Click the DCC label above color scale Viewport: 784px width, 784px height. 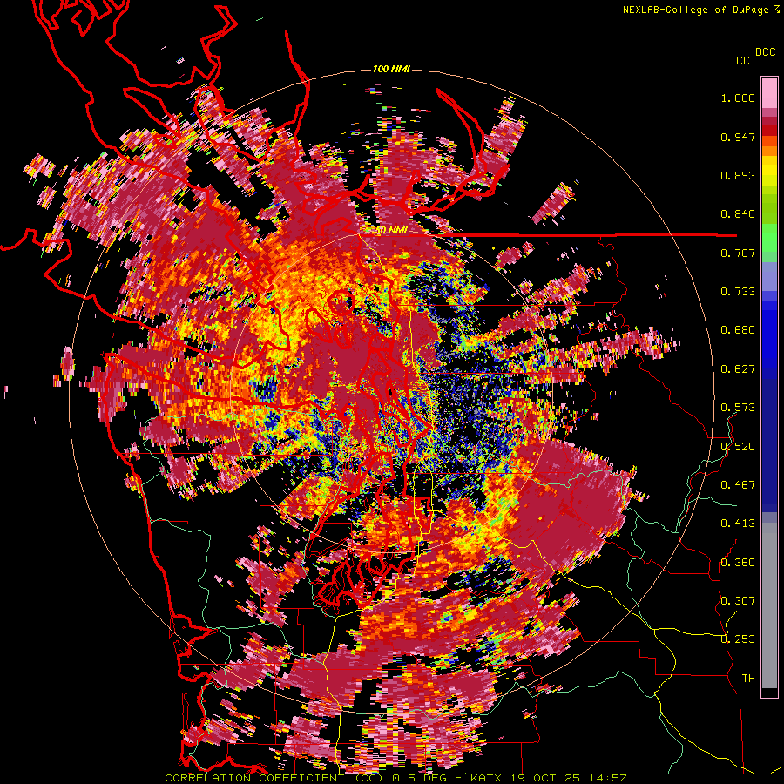(x=765, y=52)
